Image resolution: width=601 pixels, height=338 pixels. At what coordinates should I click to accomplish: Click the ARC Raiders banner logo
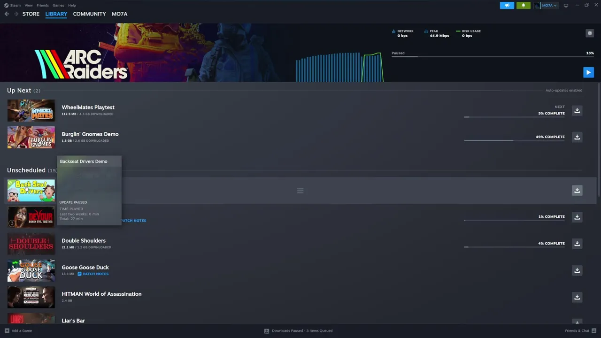coord(81,64)
